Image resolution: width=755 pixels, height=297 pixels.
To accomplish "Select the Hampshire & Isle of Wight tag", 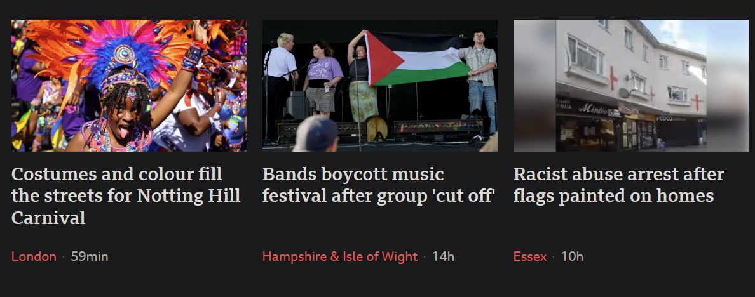I will (x=340, y=256).
